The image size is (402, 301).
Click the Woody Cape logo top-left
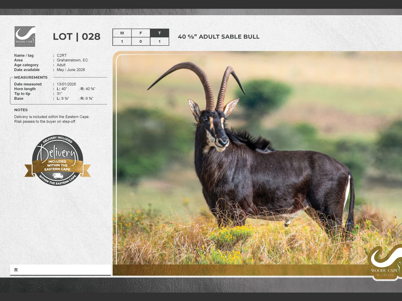25,36
